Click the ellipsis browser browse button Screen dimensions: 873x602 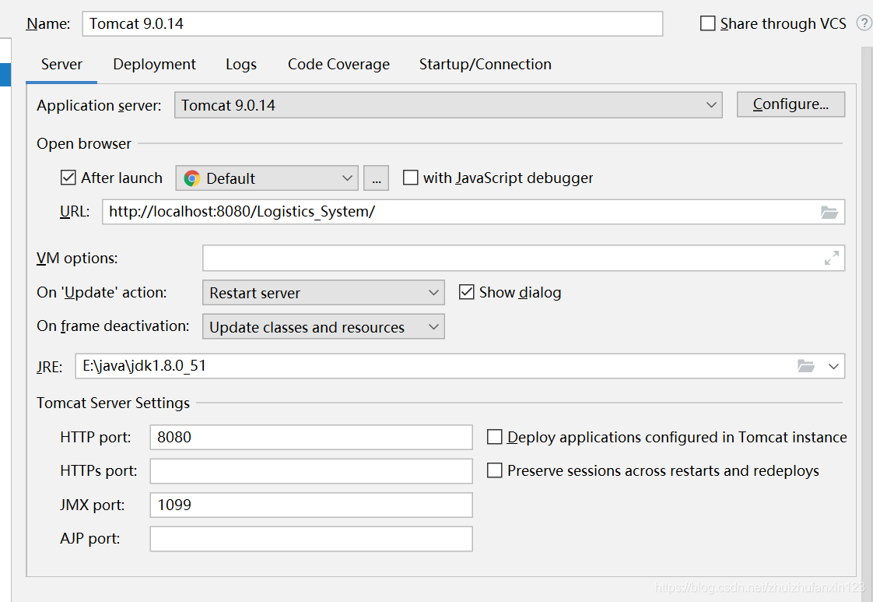(377, 178)
